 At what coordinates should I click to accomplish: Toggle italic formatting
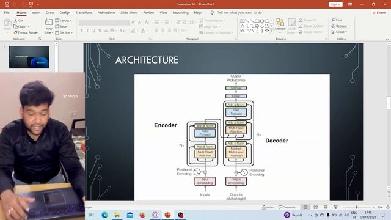coord(87,31)
